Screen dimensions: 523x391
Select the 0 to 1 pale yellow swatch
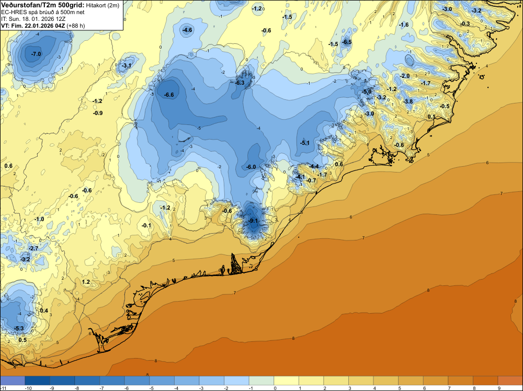point(286,381)
